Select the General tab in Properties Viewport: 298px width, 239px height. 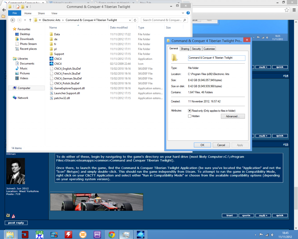173,48
